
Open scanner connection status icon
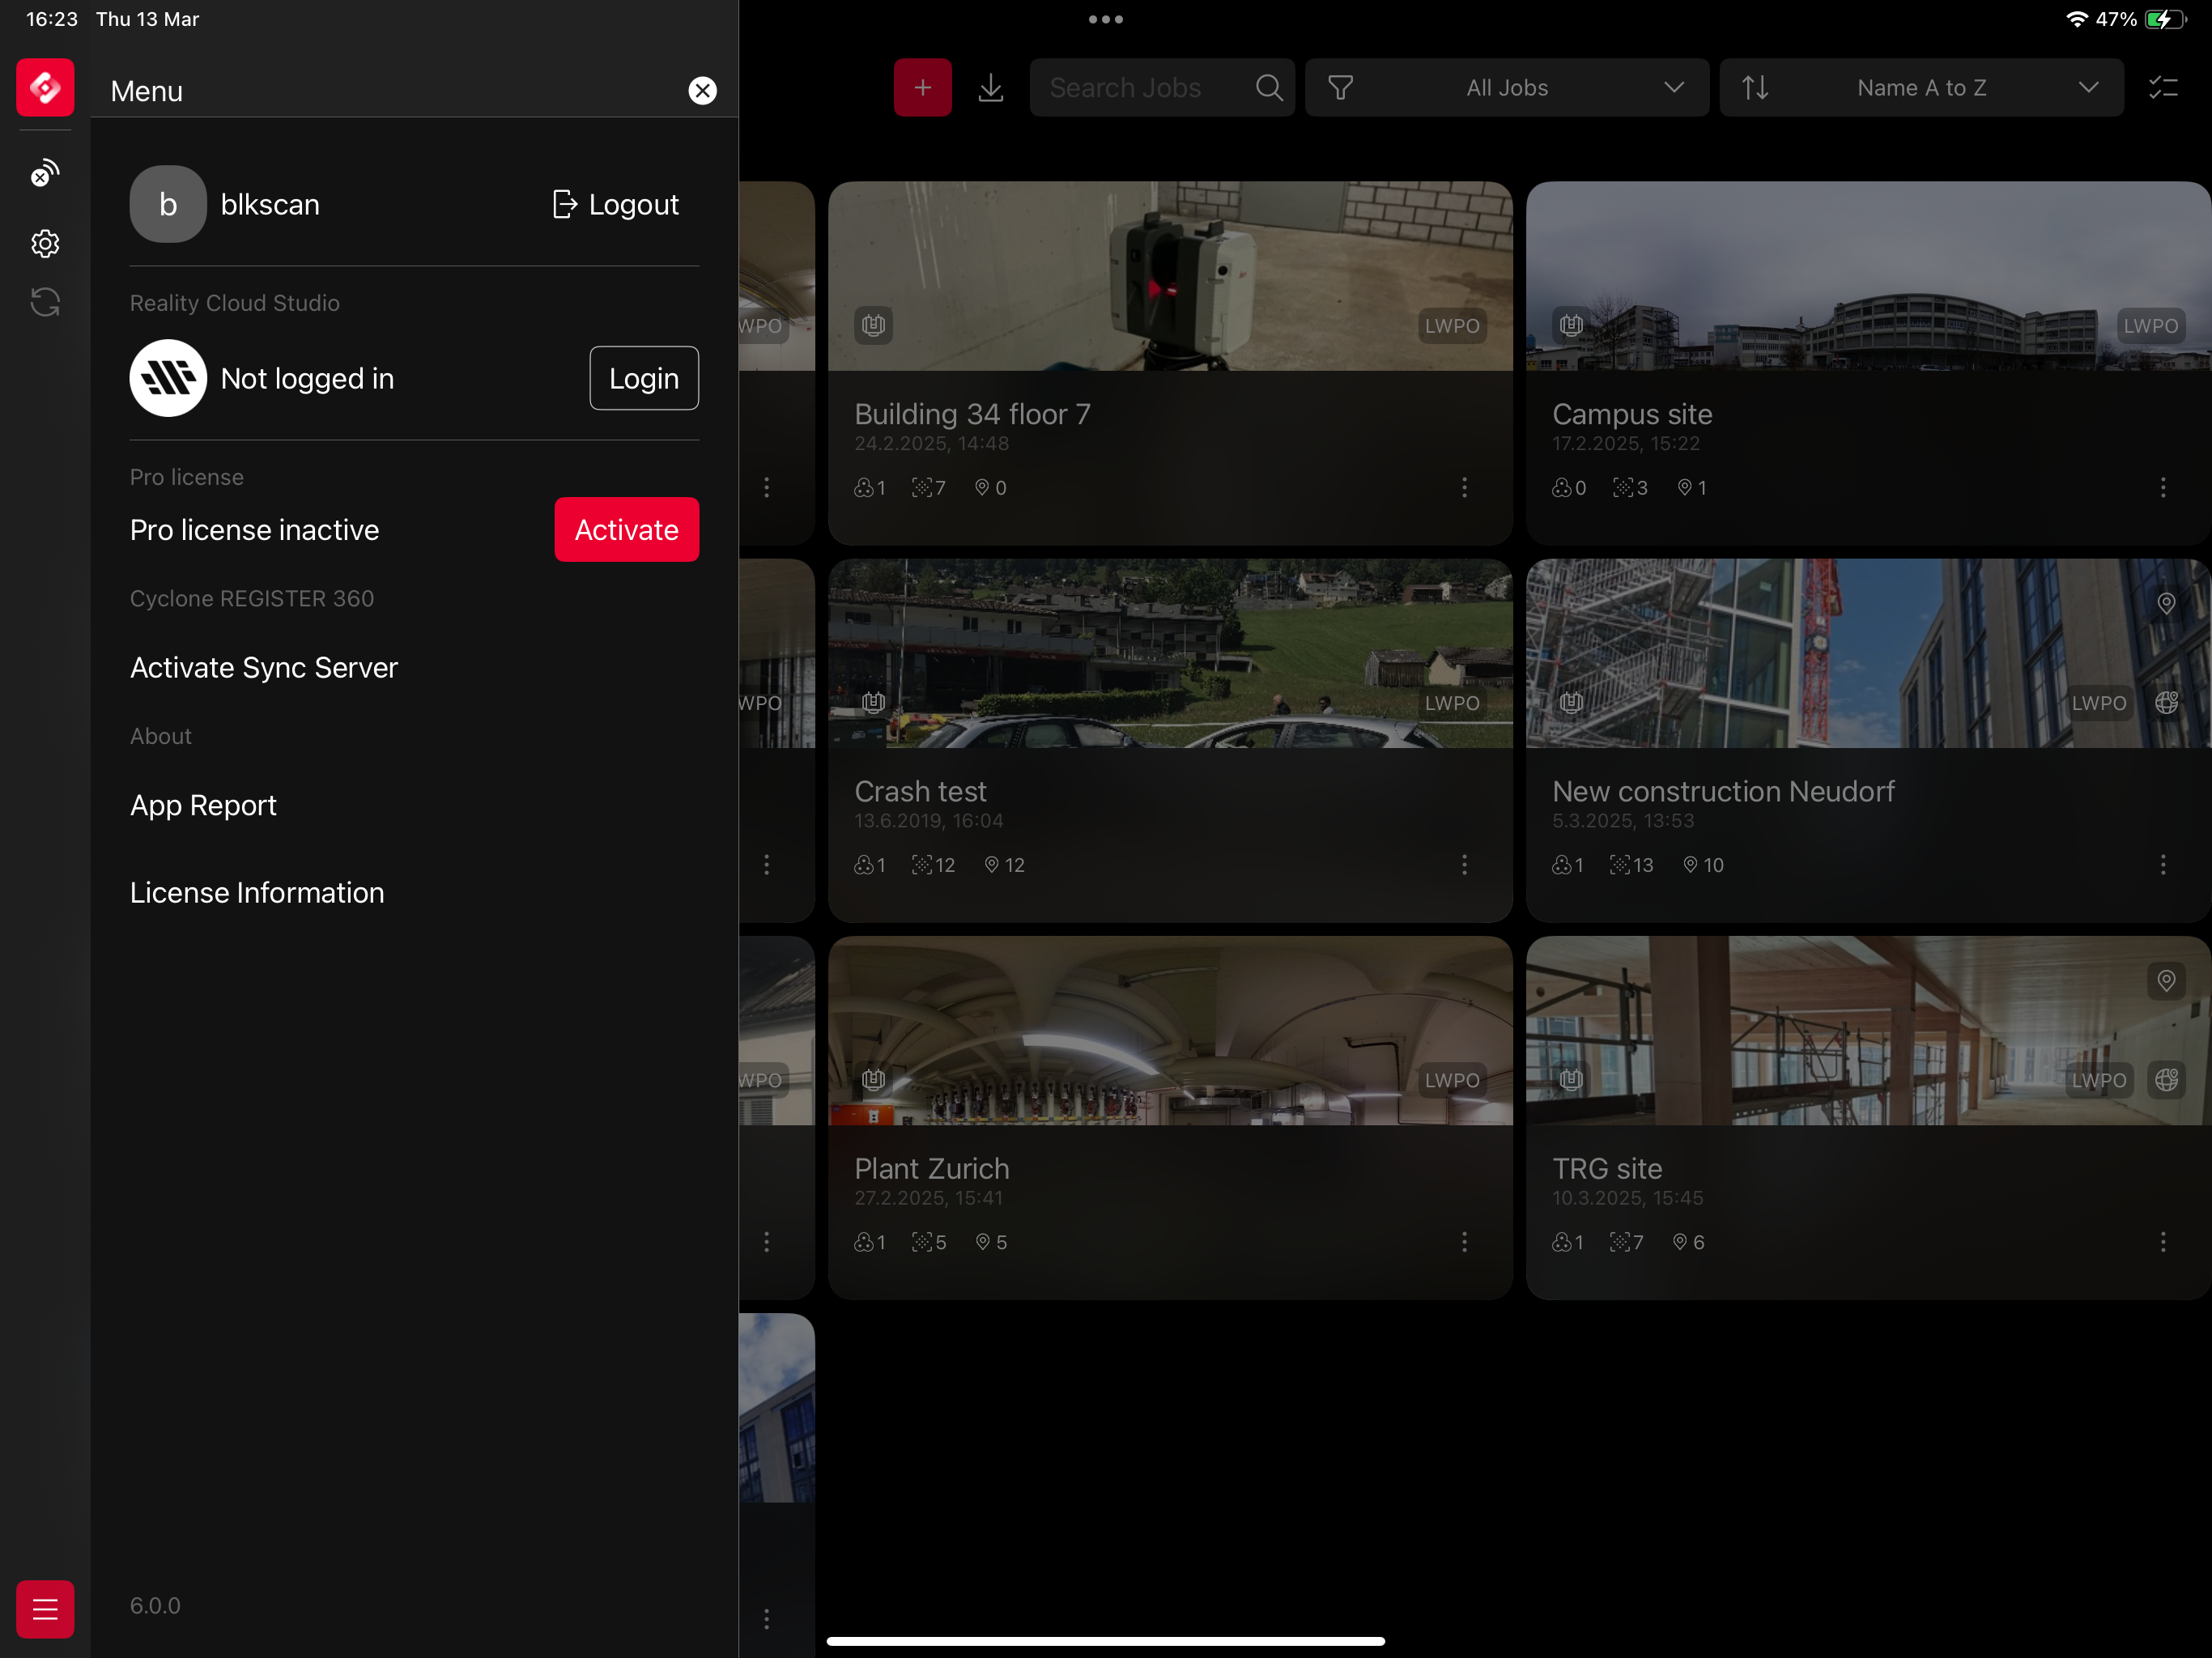tap(45, 174)
